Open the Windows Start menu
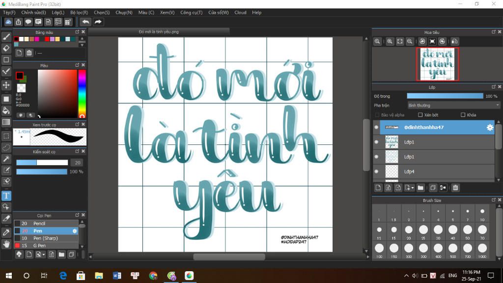 coord(9,276)
